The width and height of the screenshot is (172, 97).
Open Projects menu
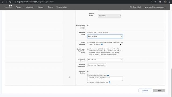pos(19,7)
